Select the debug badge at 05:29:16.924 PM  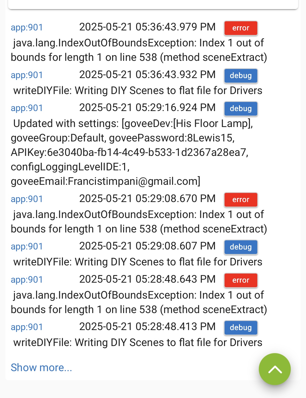(241, 108)
